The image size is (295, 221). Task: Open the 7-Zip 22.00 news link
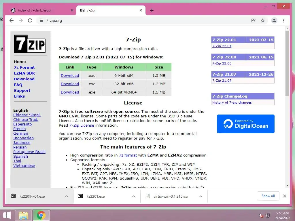pos(222,63)
